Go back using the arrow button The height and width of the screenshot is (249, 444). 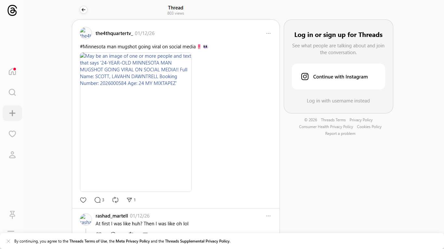pyautogui.click(x=84, y=10)
